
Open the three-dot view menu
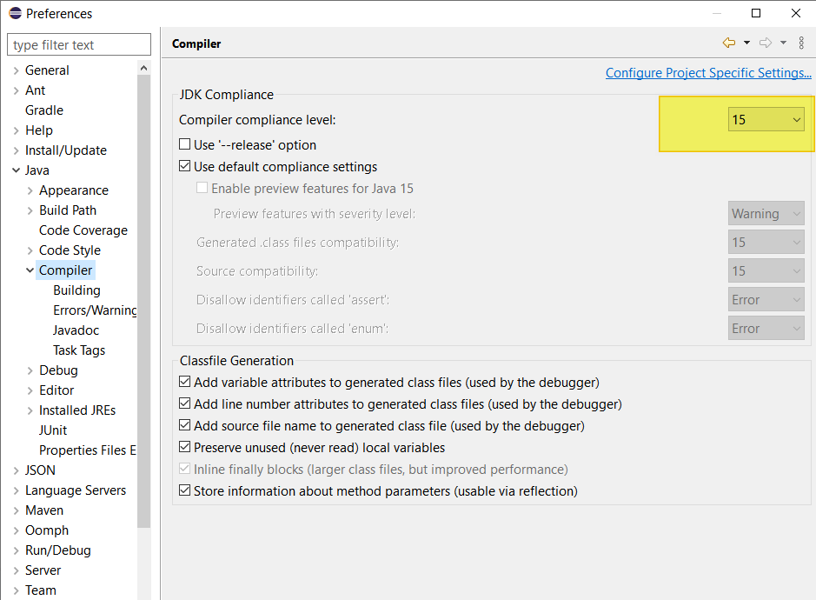[x=801, y=43]
